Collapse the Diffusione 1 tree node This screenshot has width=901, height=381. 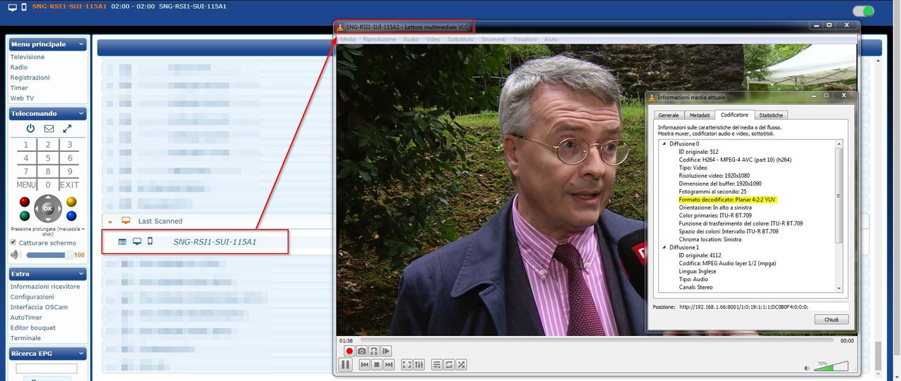click(x=663, y=247)
